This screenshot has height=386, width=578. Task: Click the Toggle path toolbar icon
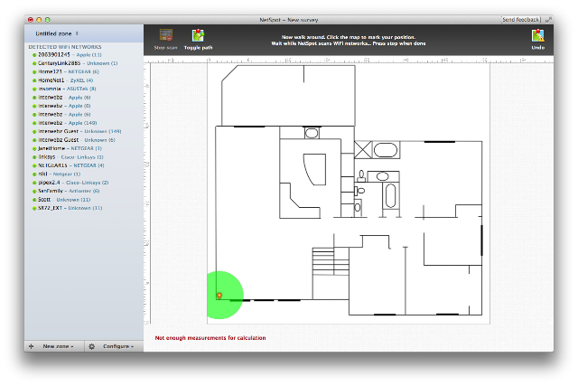point(198,35)
